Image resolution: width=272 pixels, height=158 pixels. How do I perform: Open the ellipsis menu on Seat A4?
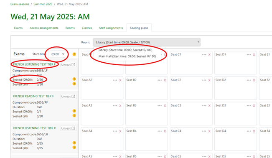(115, 131)
